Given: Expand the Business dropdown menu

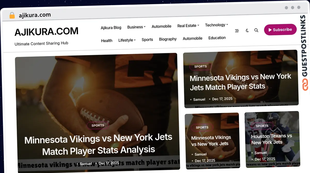Looking at the screenshot, I should (x=136, y=27).
